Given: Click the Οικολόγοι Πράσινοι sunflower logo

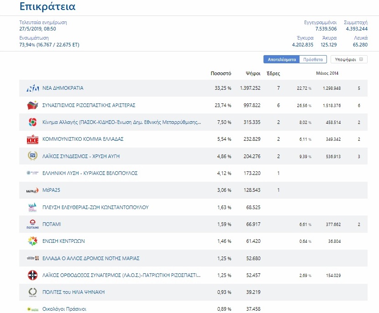Looking at the screenshot, I should click(x=32, y=309).
